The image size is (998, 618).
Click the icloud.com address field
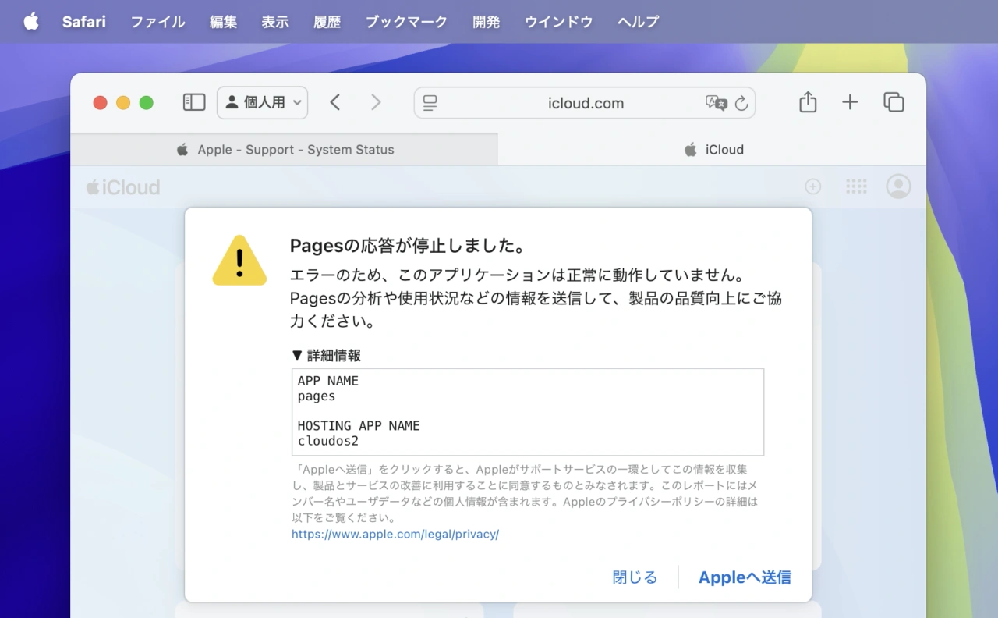click(x=585, y=103)
